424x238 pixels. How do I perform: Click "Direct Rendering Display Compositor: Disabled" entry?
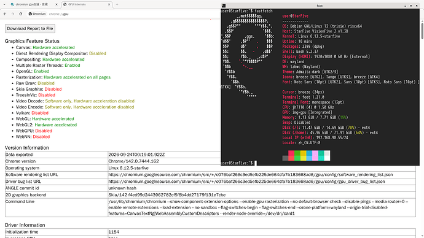tap(61, 53)
